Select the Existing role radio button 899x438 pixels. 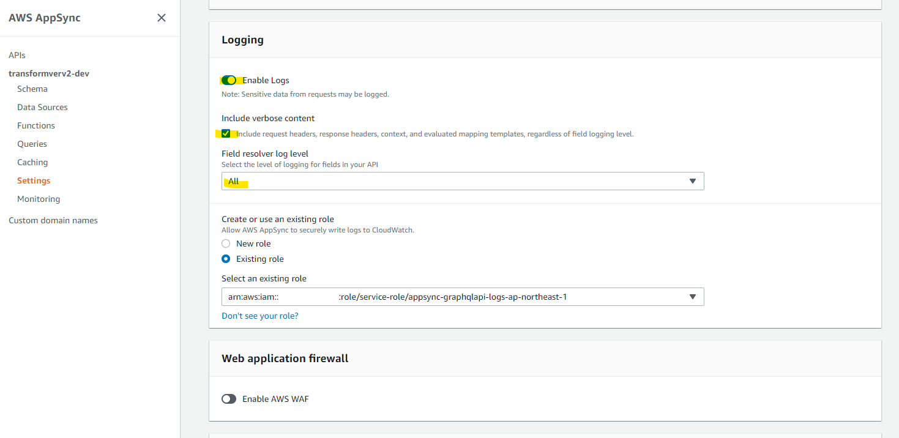pyautogui.click(x=226, y=259)
